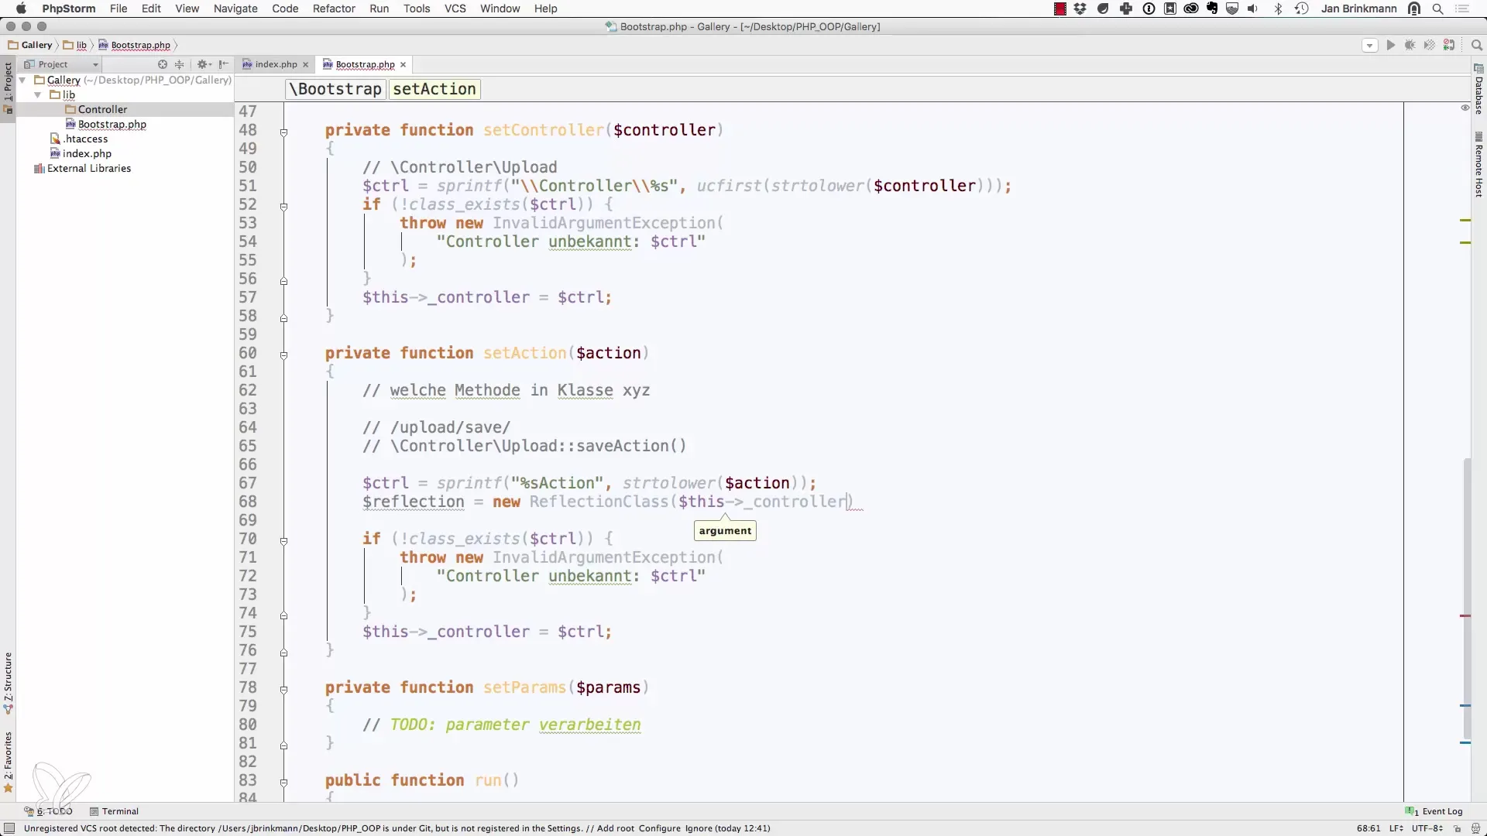The image size is (1487, 836).
Task: Open the Event Log
Action: click(1434, 811)
